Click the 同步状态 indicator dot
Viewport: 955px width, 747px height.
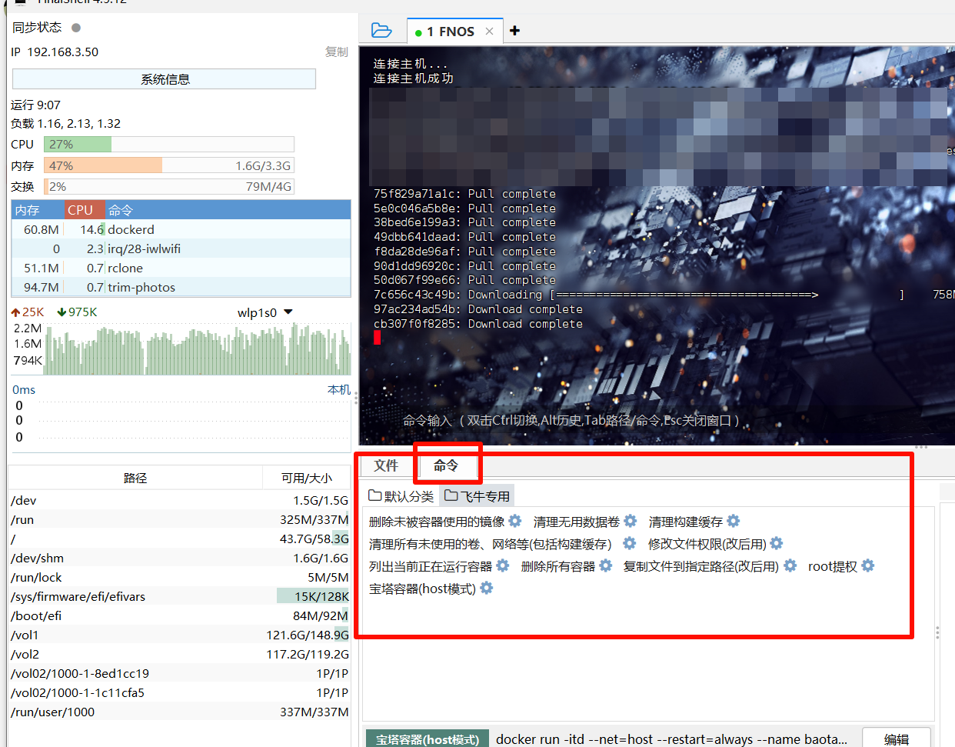76,28
